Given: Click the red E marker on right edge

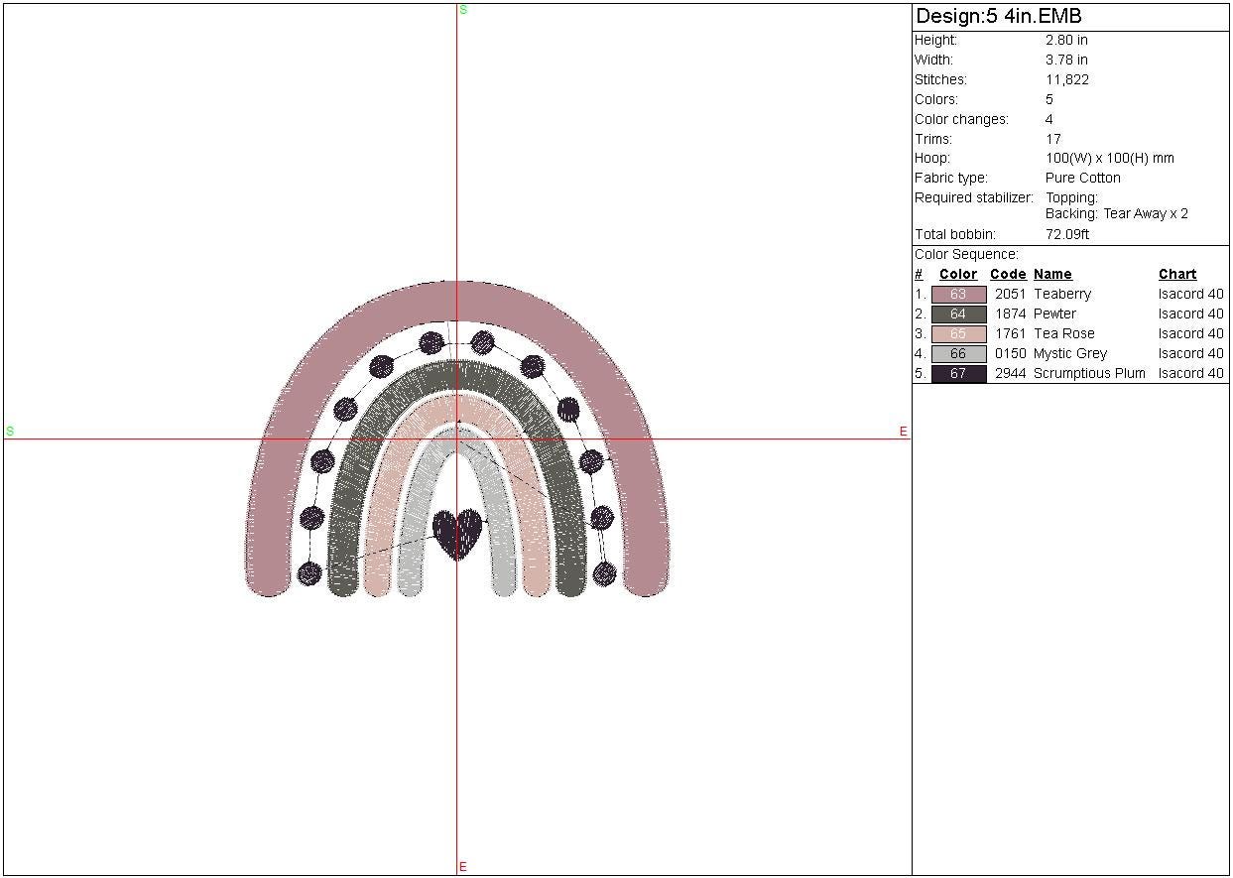Looking at the screenshot, I should pyautogui.click(x=903, y=432).
